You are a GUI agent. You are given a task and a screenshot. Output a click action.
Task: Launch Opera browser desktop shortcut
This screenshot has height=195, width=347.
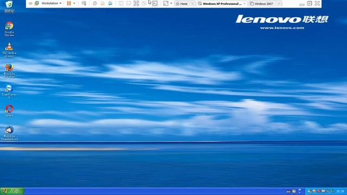click(x=9, y=111)
